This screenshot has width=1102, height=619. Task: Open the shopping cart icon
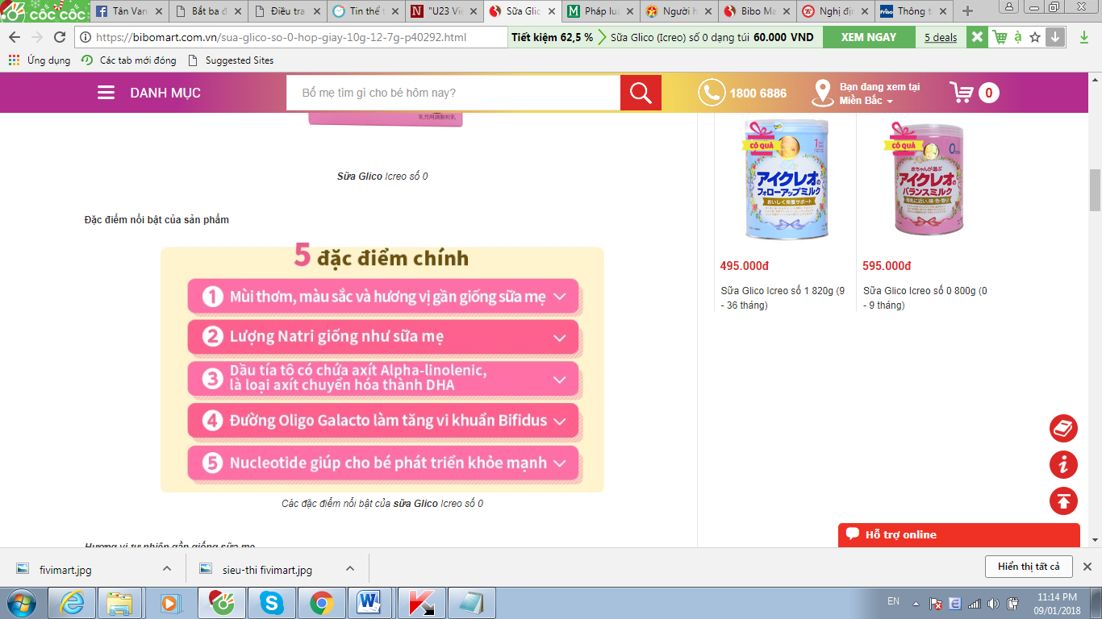click(x=962, y=93)
